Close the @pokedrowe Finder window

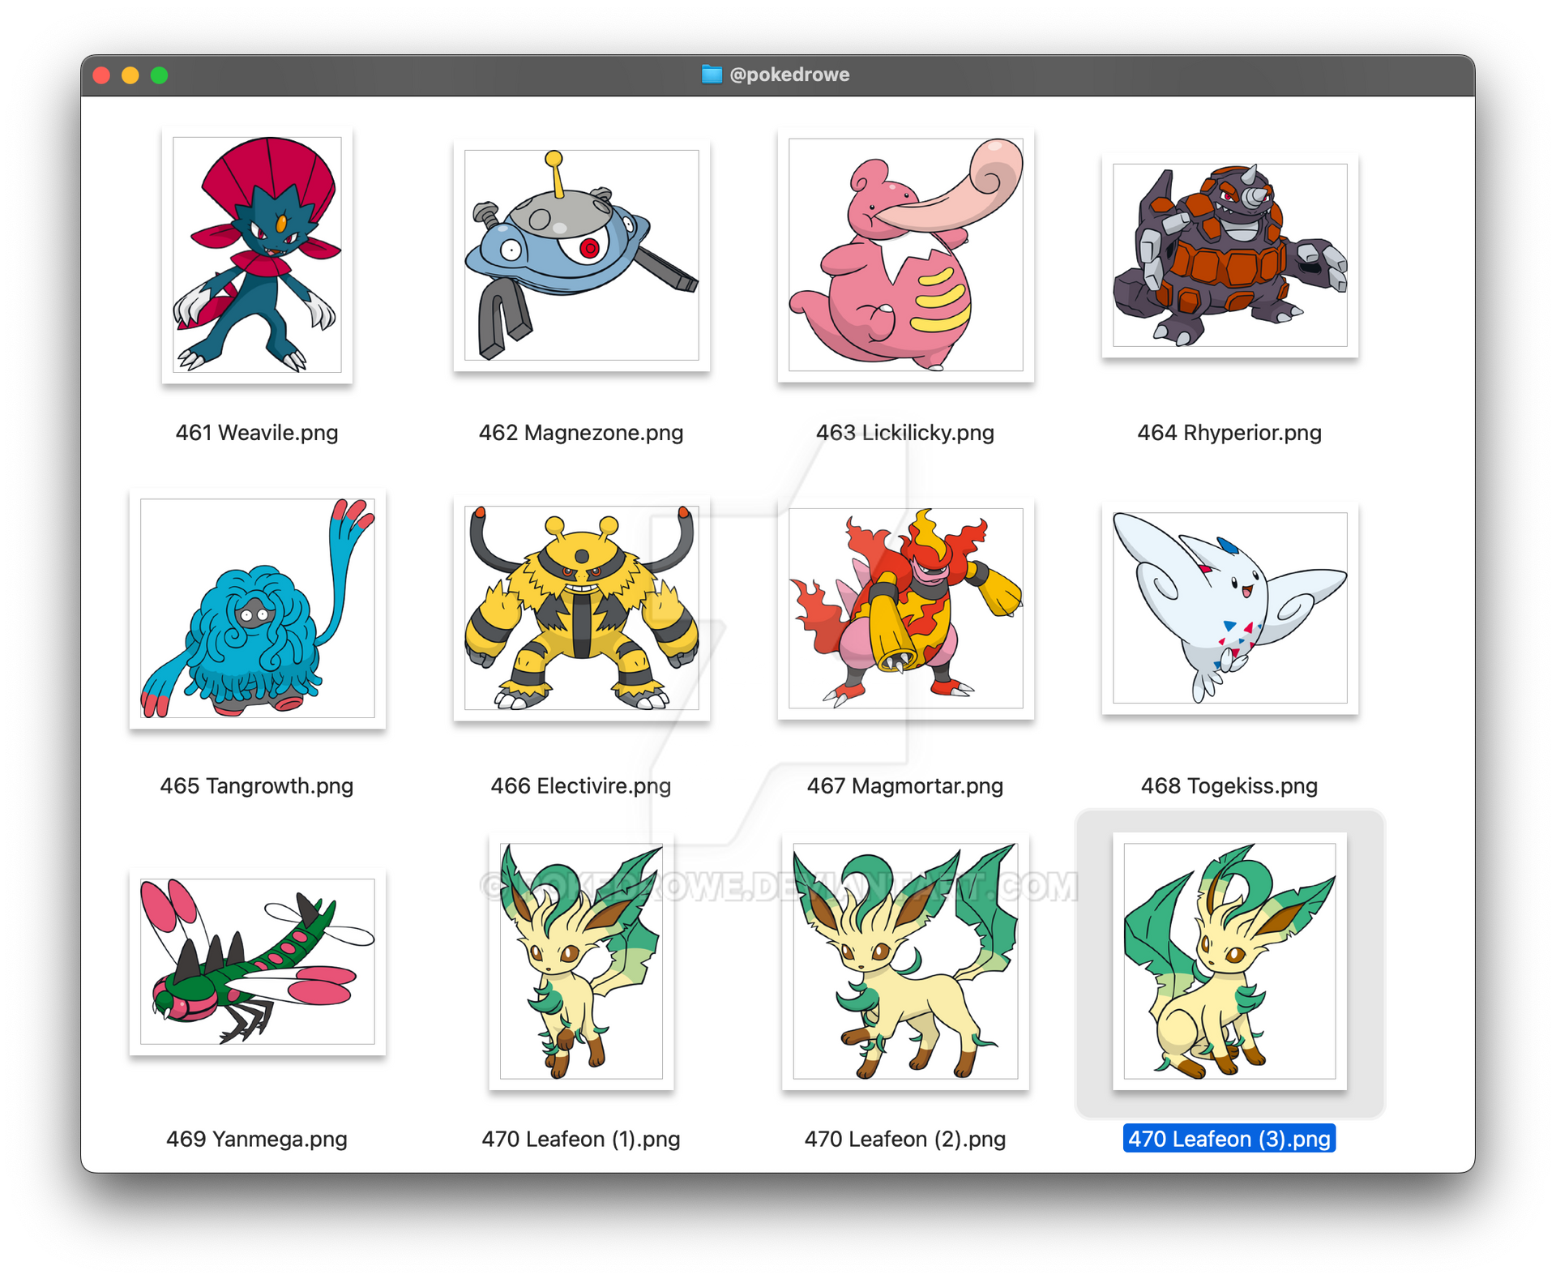tap(101, 75)
